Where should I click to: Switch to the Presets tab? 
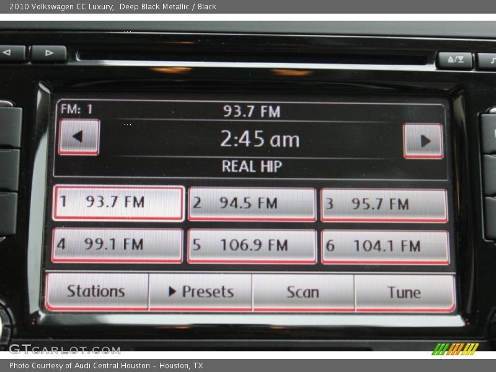click(200, 292)
